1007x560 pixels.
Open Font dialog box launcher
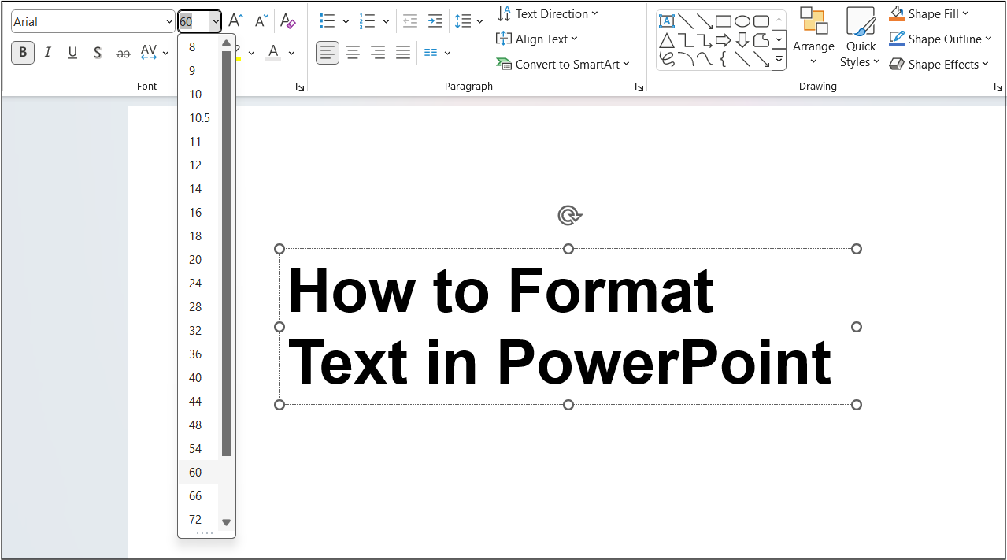click(300, 87)
